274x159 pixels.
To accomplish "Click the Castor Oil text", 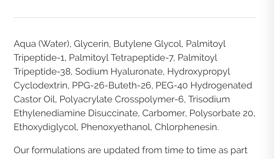I will [x=34, y=99].
